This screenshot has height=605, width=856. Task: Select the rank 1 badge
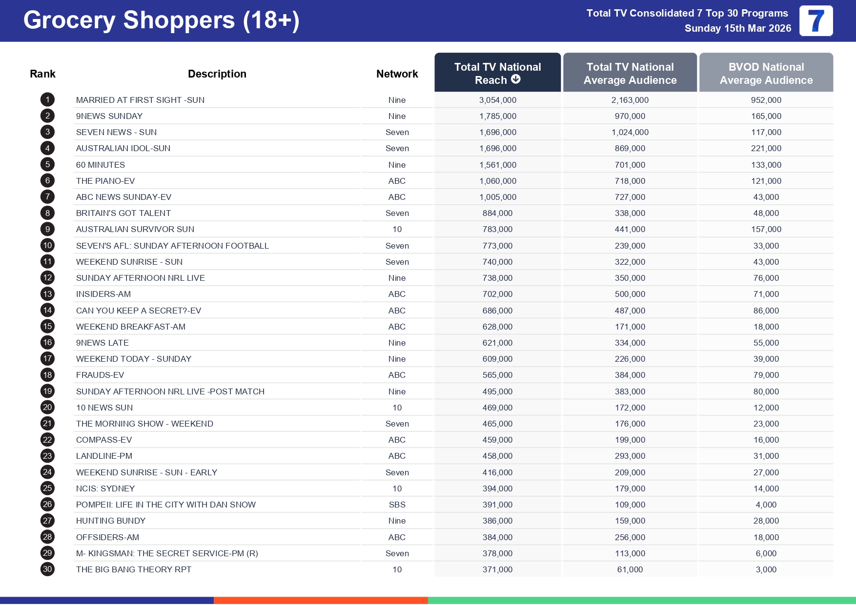point(47,100)
